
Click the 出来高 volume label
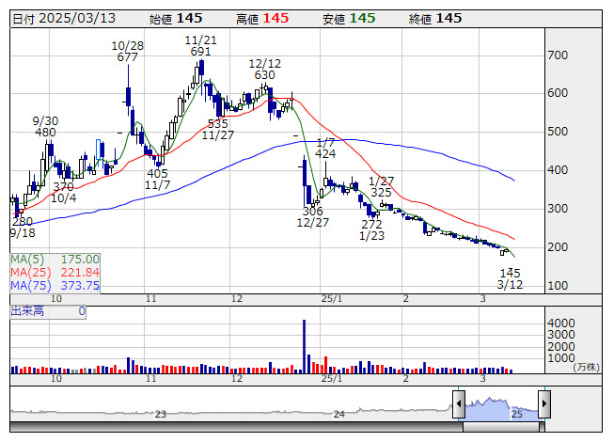point(26,310)
